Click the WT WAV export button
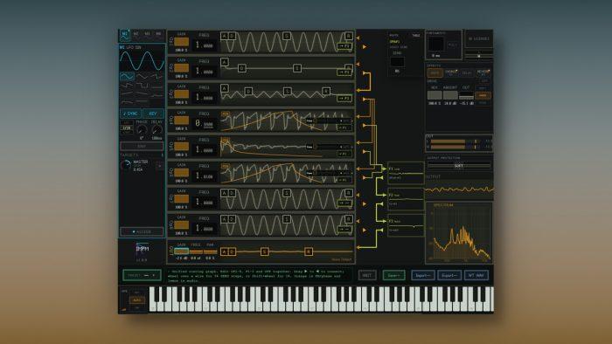Screen dimensions: 612x344 [476, 275]
